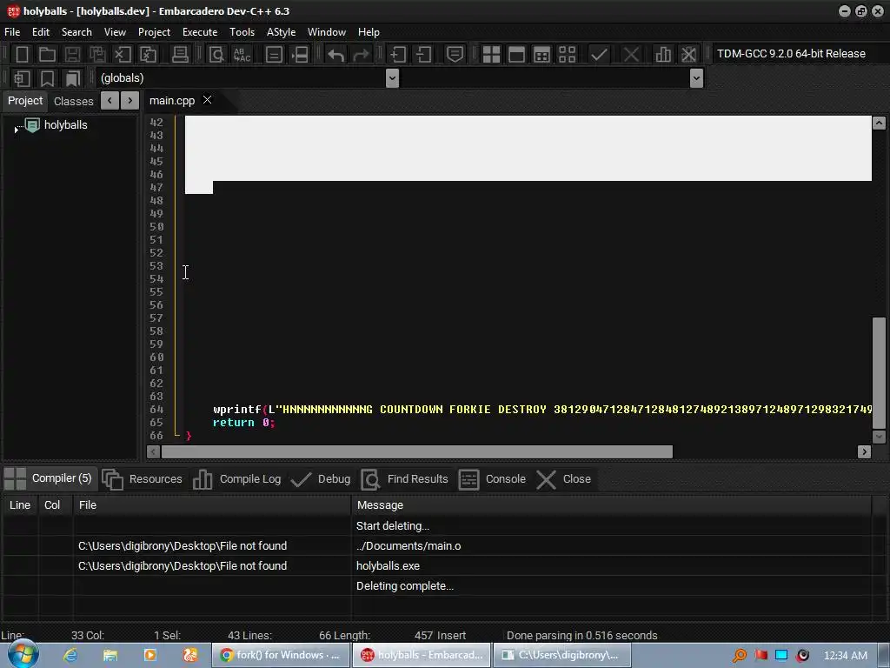Open the AStyle menu

coord(281,32)
